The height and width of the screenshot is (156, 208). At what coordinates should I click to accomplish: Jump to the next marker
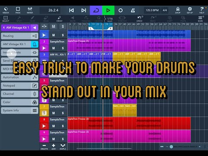point(84,10)
